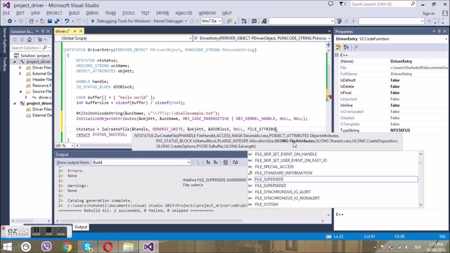Open the Properties object selector dropdown
The image size is (450, 253).
point(445,39)
